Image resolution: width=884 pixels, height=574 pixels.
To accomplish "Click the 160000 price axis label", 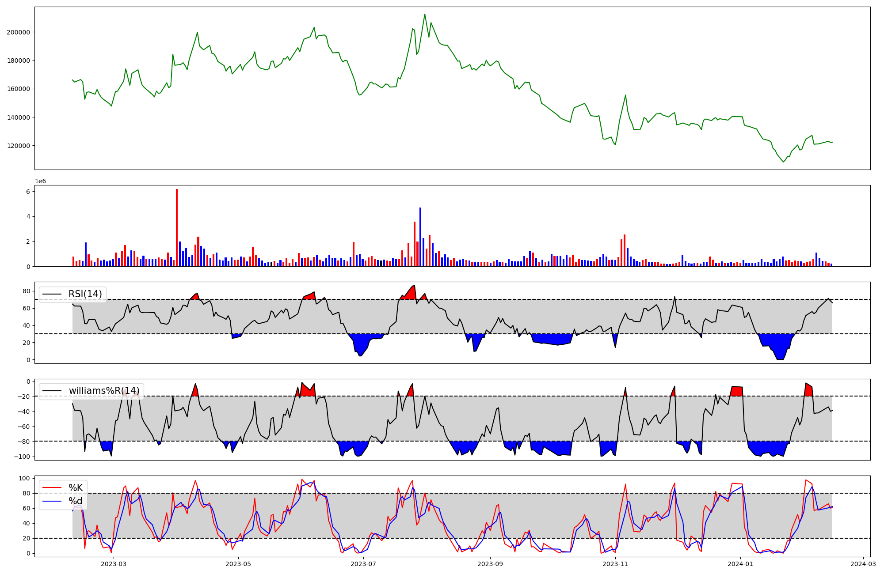I will click(19, 89).
